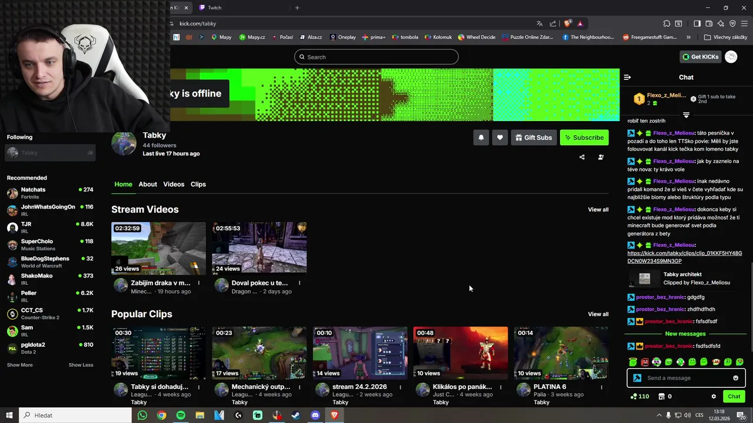Screen dimensions: 753x423
Task: Open the kick.com tabky clip link in chat
Action: coord(684,257)
